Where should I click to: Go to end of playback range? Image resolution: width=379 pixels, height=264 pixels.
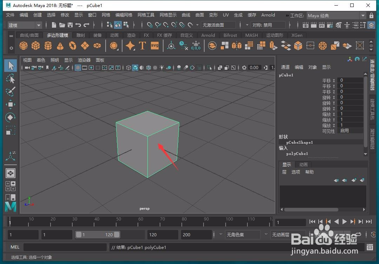(368, 222)
